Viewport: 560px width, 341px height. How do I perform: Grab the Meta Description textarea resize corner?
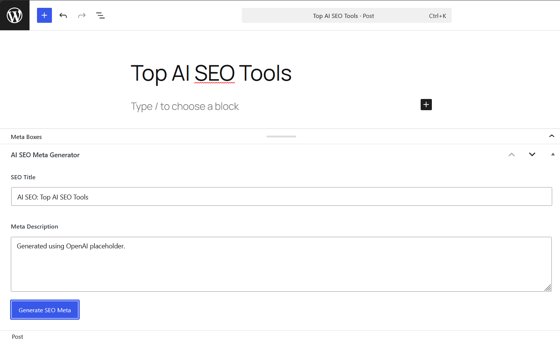click(x=548, y=288)
